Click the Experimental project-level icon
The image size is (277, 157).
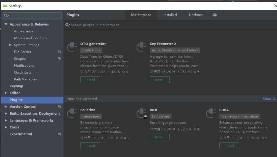59,134
